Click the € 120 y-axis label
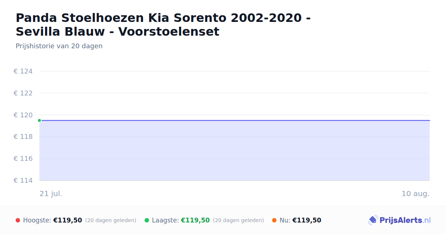 [23, 115]
